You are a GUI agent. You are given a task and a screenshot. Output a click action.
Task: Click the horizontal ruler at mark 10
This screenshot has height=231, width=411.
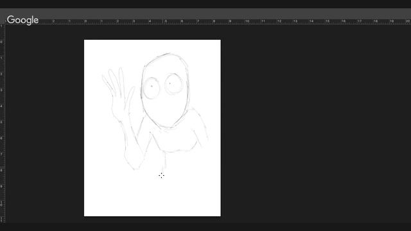(x=247, y=21)
